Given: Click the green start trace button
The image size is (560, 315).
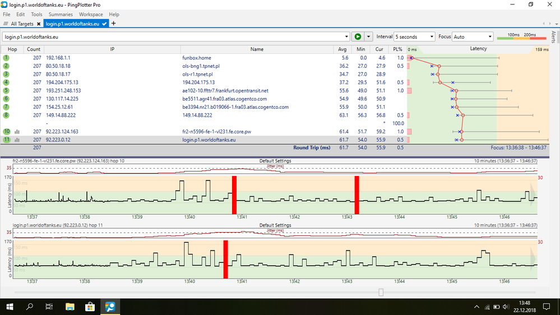Looking at the screenshot, I should 357,36.
